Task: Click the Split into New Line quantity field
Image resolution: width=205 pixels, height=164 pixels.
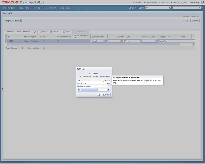Action: [102, 86]
